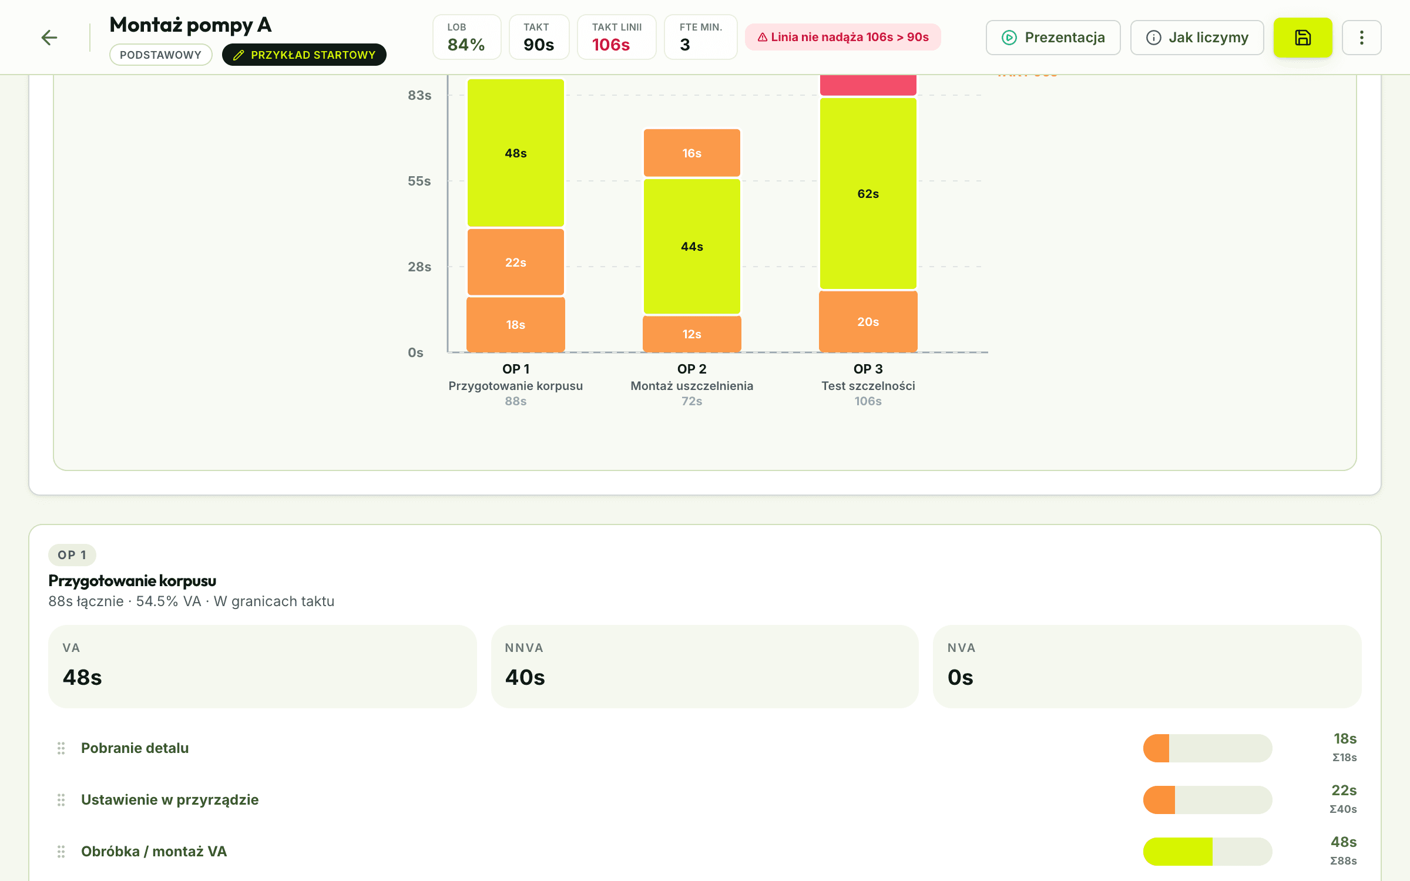Image resolution: width=1410 pixels, height=881 pixels.
Task: Click the drag handle beside Pobranie detalu
Action: coord(61,748)
